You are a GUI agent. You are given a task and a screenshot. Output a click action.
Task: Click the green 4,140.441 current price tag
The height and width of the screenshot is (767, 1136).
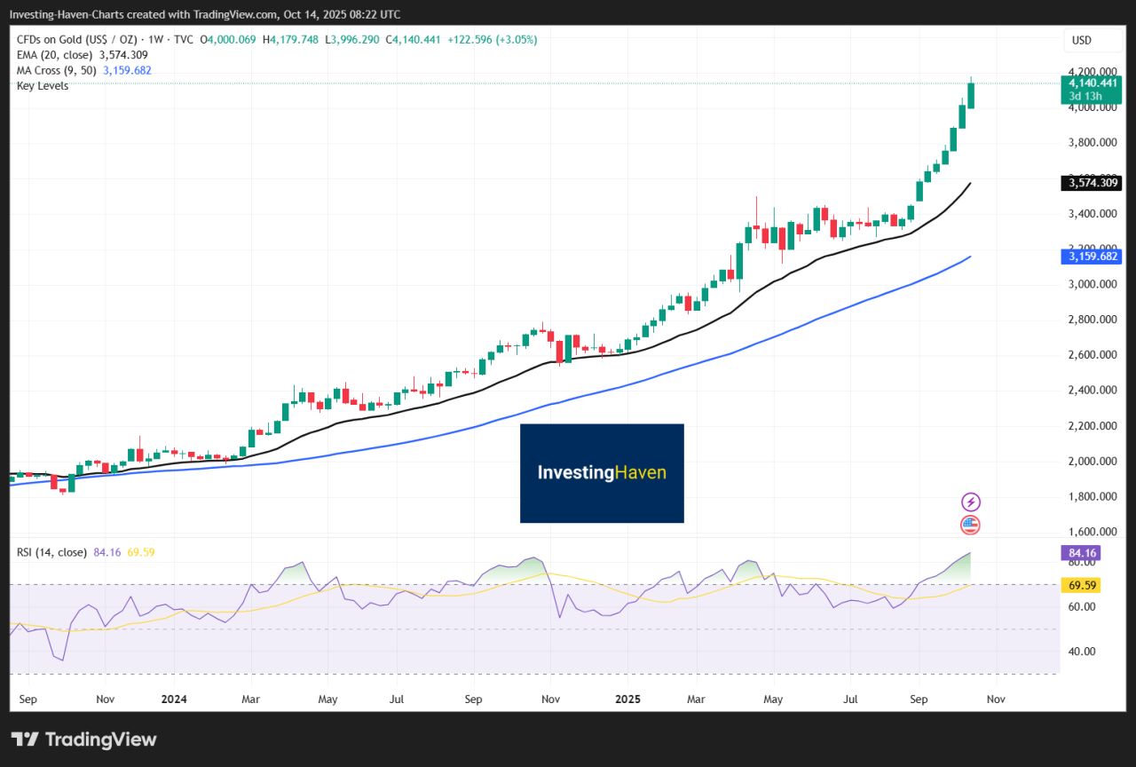coord(1091,83)
